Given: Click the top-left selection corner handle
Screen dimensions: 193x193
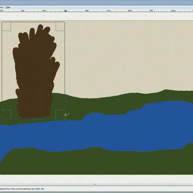Looking at the screenshot, I should pyautogui.click(x=6, y=26).
